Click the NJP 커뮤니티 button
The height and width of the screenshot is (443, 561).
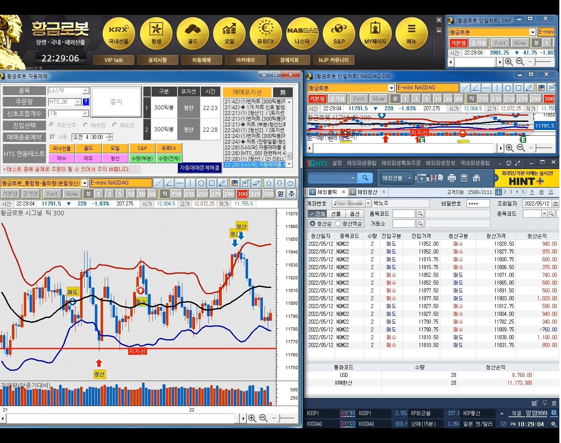333,60
